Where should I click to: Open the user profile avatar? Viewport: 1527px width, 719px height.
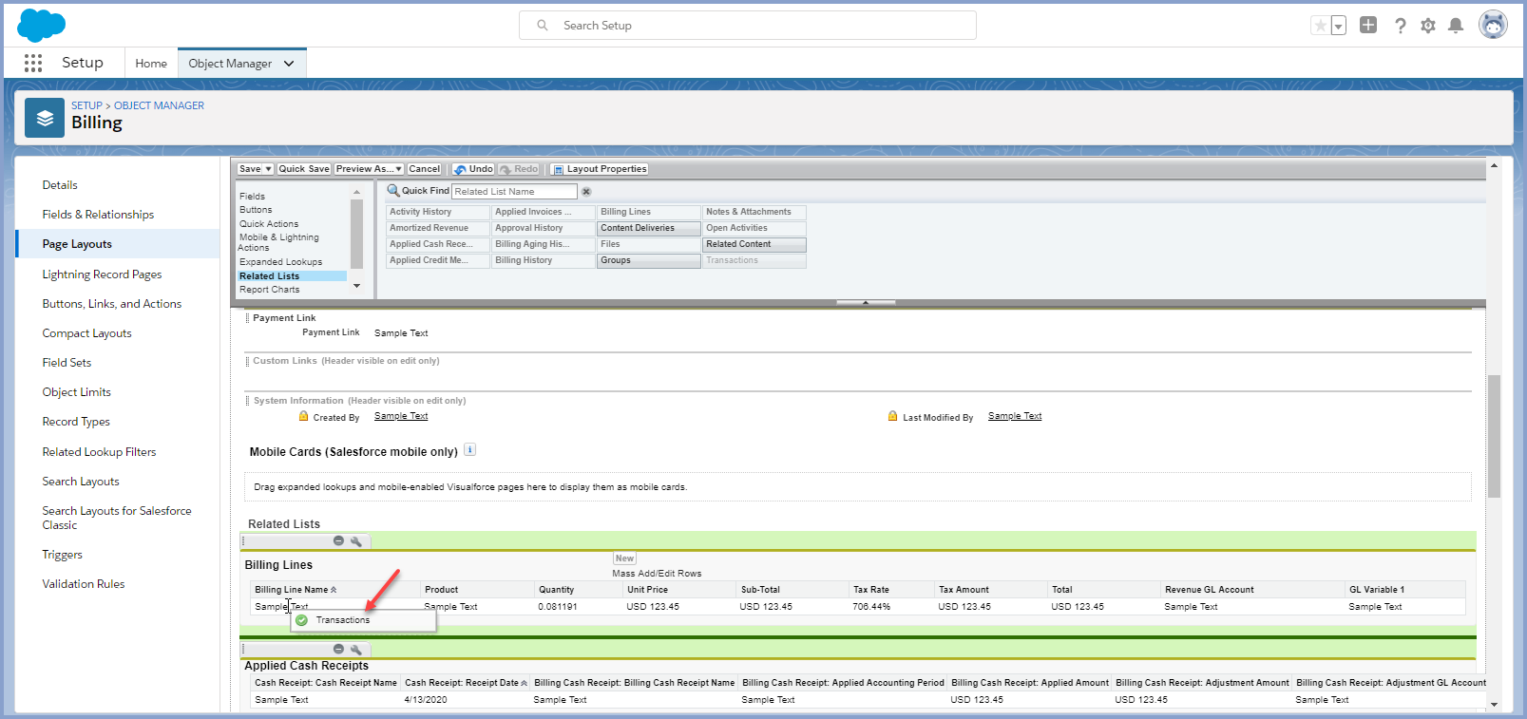(1493, 25)
